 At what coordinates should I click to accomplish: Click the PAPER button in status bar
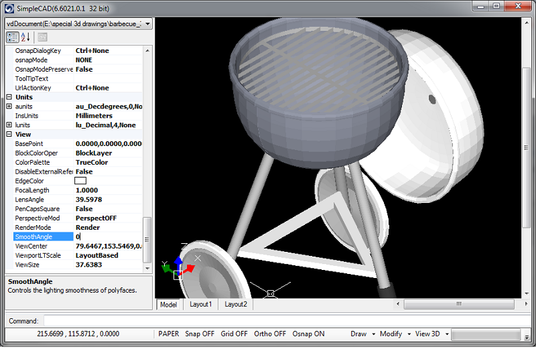[168, 334]
